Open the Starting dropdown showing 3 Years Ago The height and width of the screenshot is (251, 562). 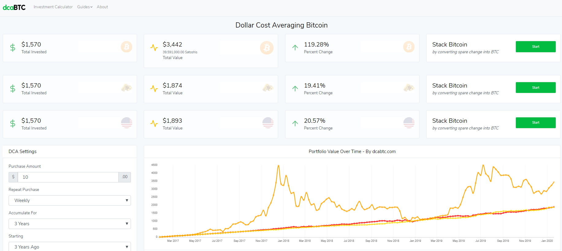[x=70, y=247]
